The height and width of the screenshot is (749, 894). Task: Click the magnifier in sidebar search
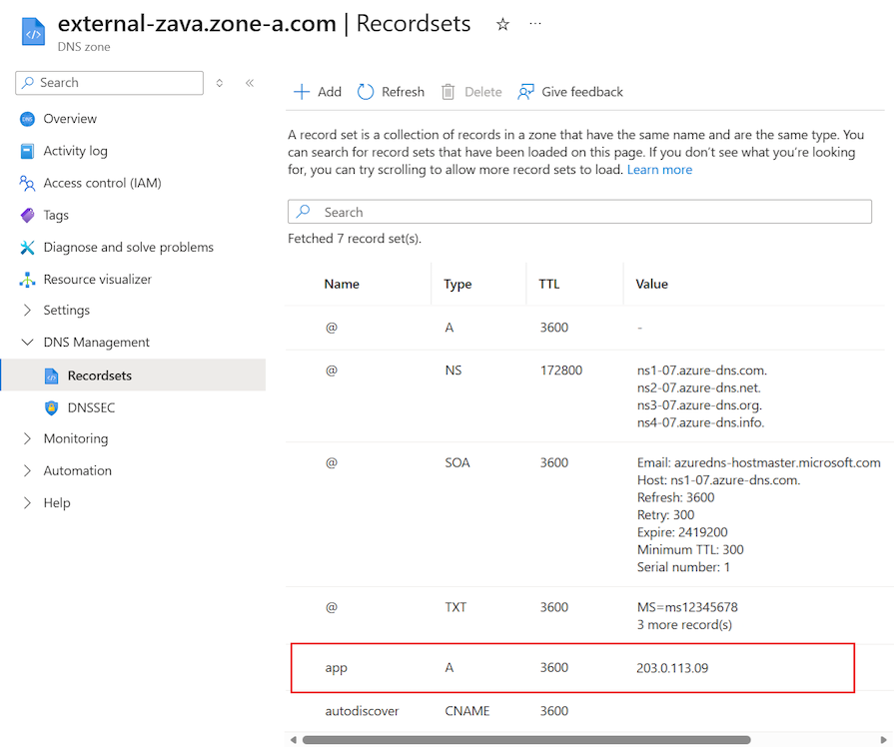coord(27,83)
